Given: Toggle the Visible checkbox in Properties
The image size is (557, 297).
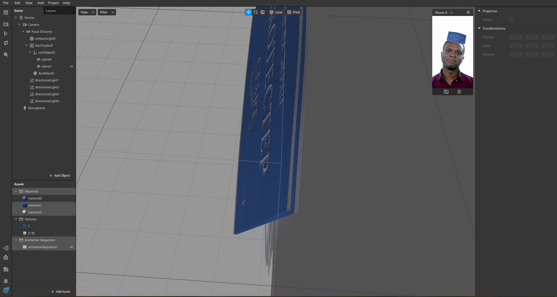Looking at the screenshot, I should pos(511,19).
